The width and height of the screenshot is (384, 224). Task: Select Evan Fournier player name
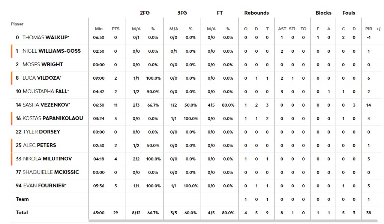tap(44, 185)
